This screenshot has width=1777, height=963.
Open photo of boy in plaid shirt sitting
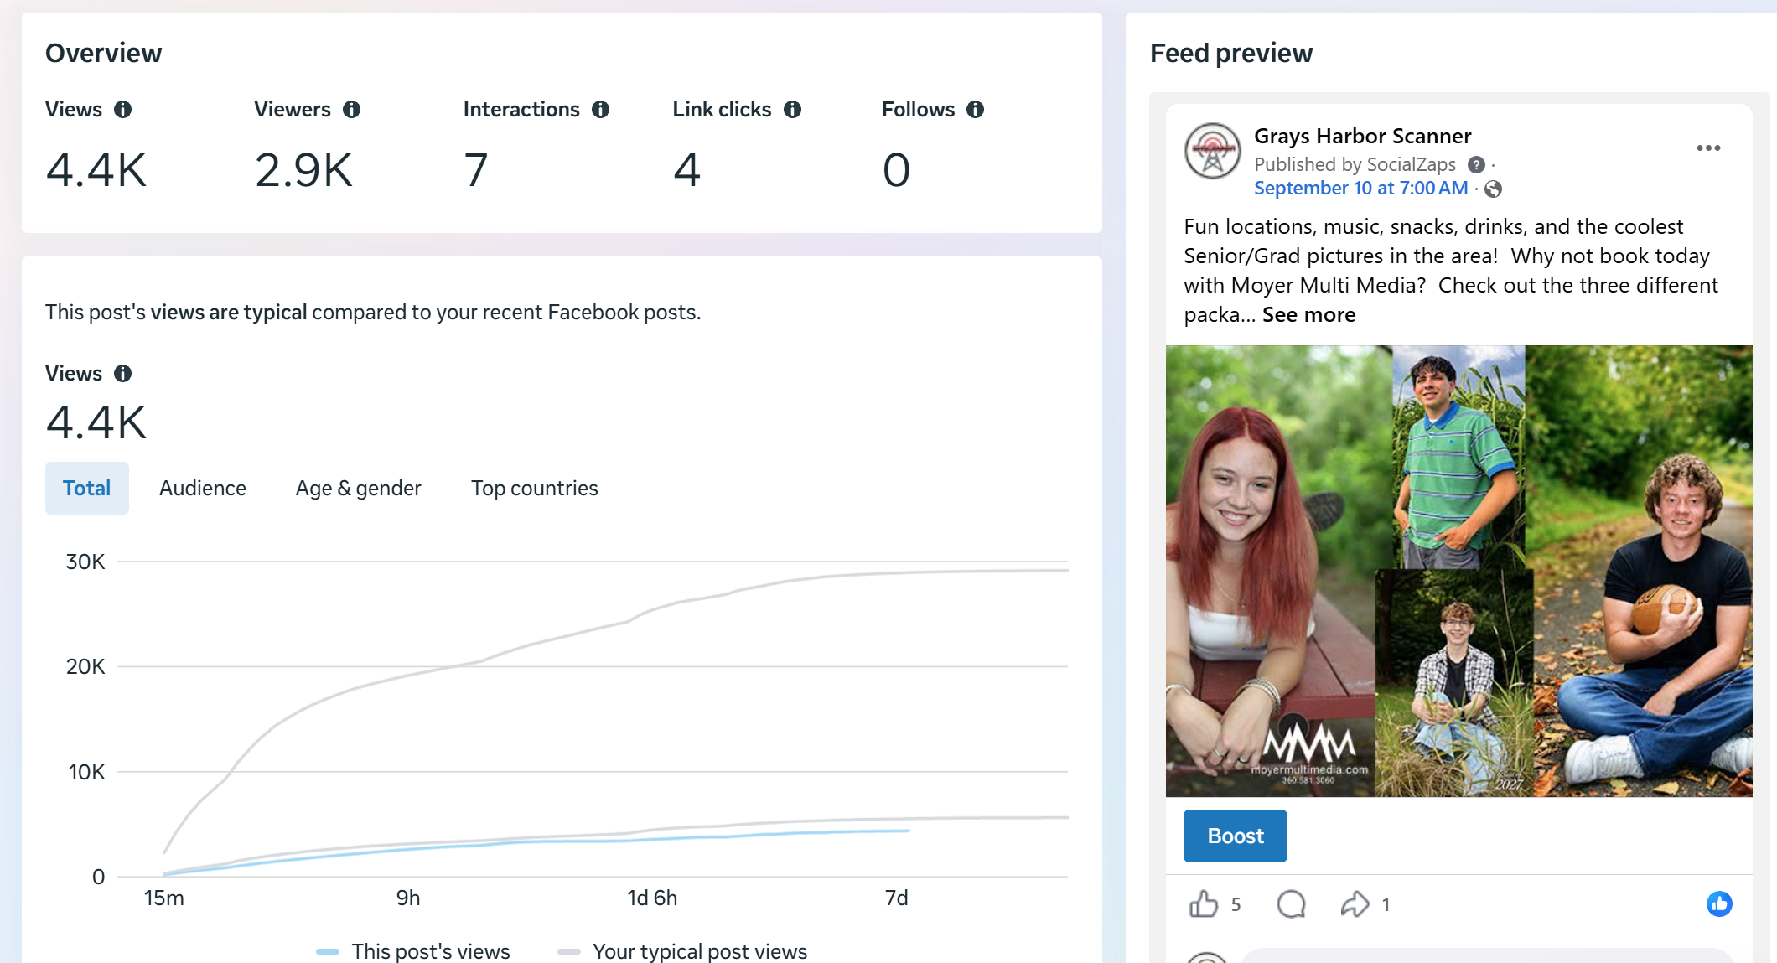[x=1454, y=683]
